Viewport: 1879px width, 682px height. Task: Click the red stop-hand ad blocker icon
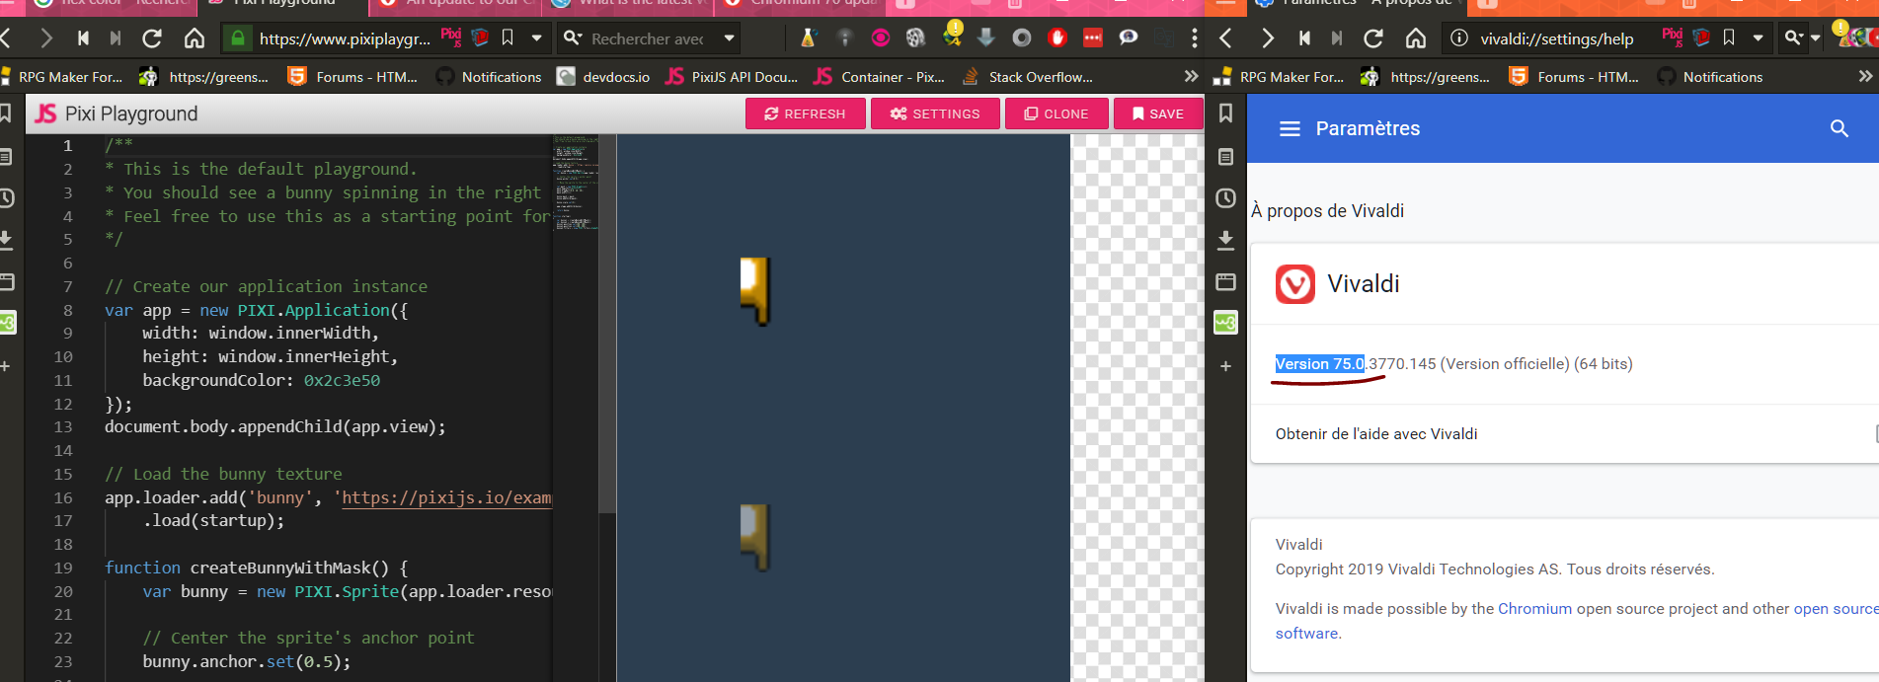1057,38
